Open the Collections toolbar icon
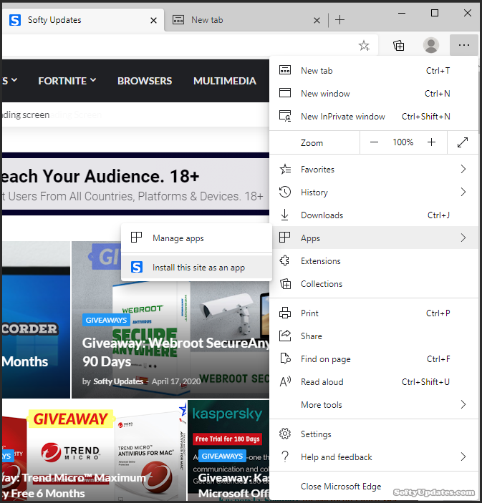This screenshot has height=503, width=482. [398, 46]
